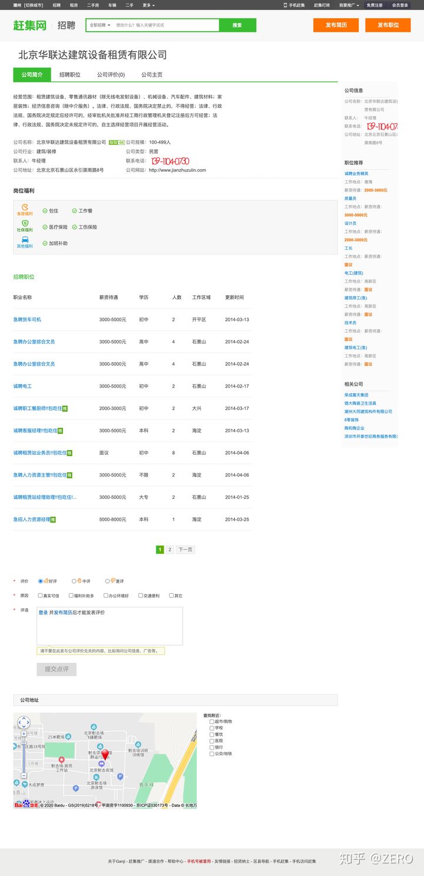The height and width of the screenshot is (876, 424).
Task: Click the 包住 green check icon
Action: (x=45, y=210)
